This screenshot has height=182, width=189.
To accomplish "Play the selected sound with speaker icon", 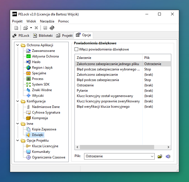I will coord(168,156).
